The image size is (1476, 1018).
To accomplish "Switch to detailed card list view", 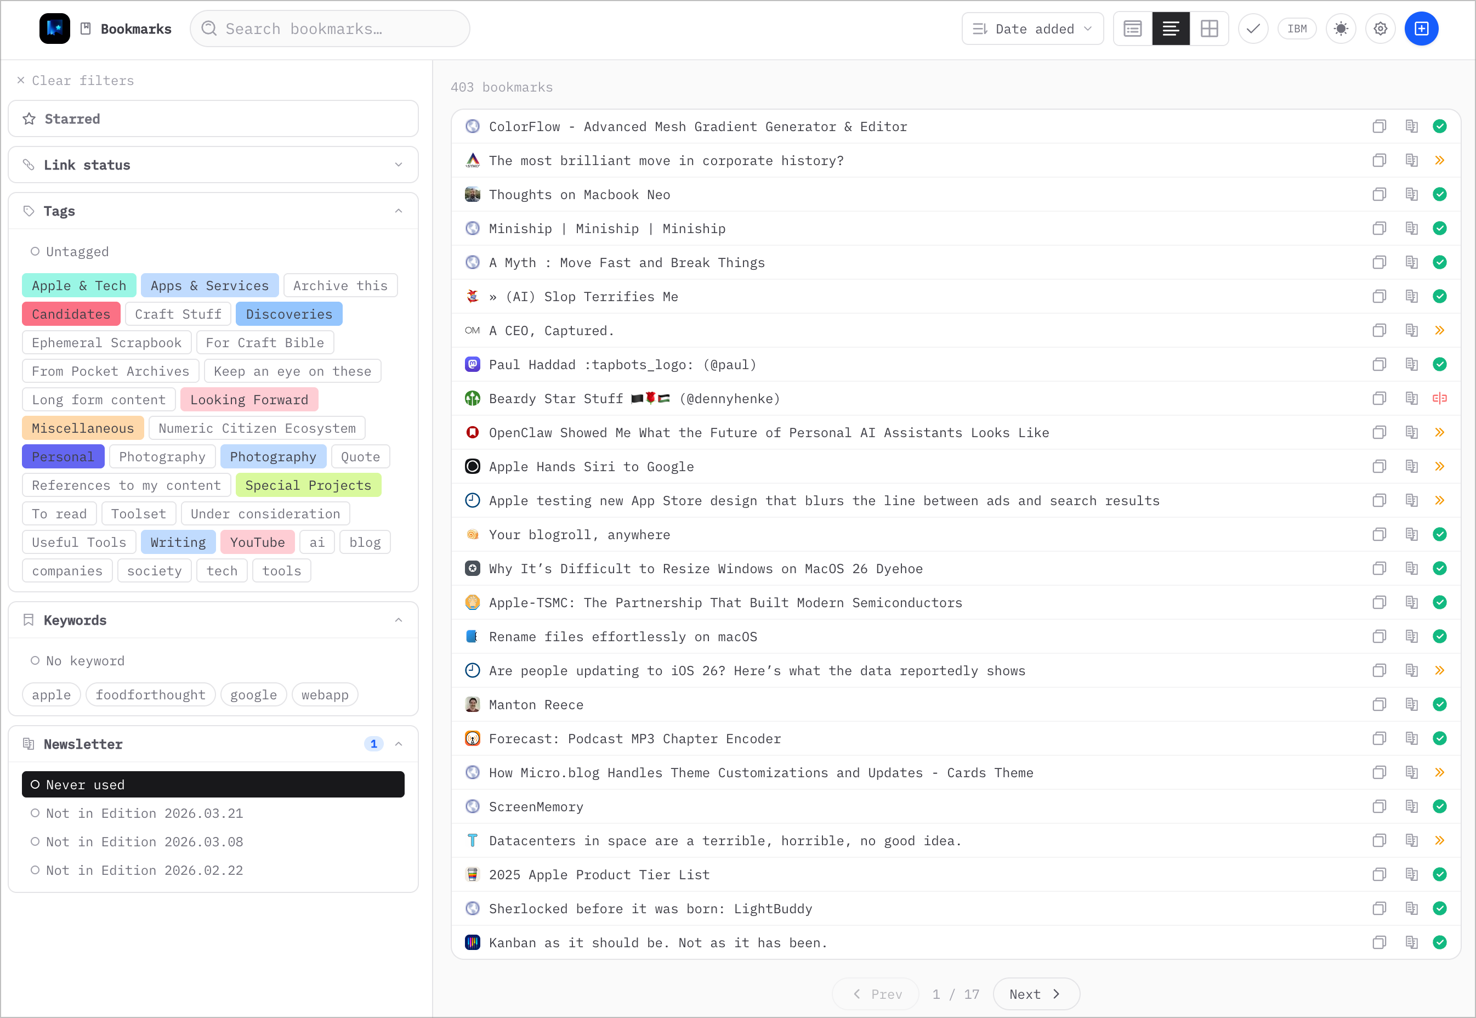I will [x=1132, y=29].
